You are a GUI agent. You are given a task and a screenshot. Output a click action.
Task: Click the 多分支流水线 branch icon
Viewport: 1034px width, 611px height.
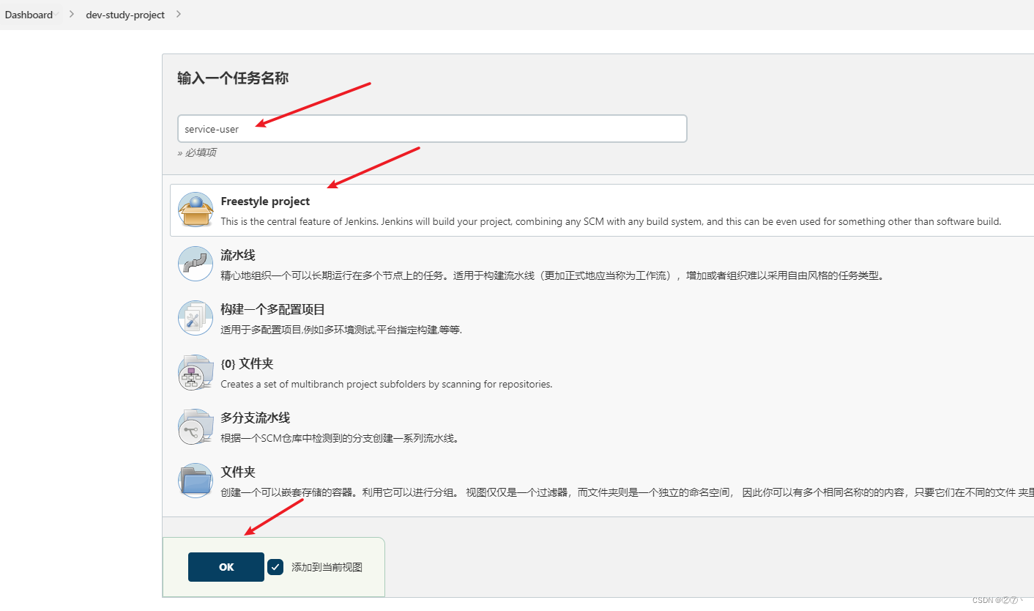coord(195,426)
